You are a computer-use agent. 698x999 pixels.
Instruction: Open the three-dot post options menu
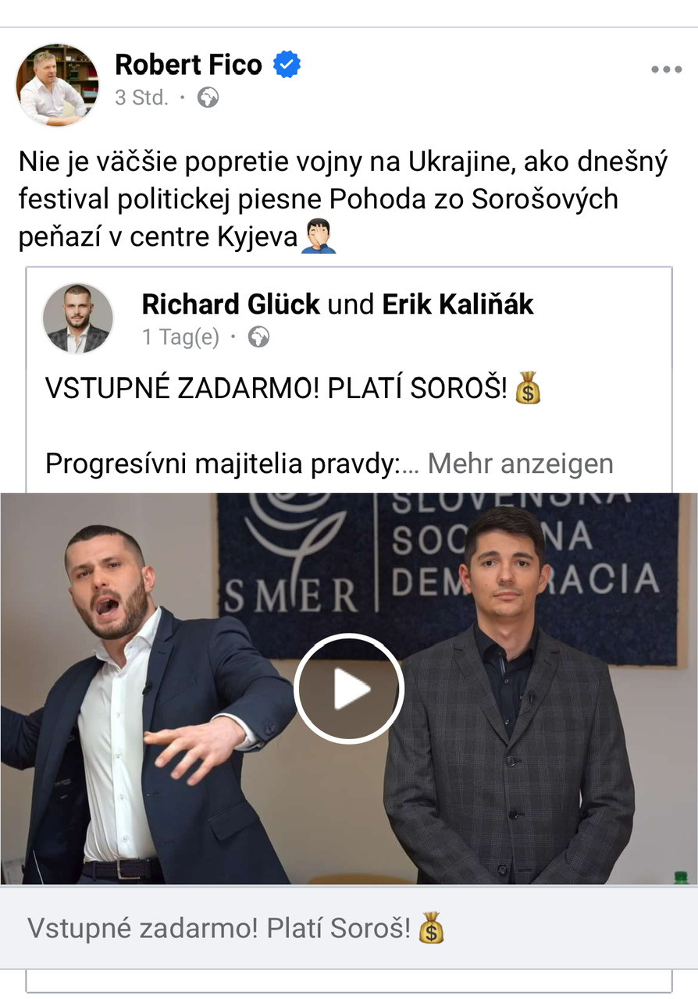666,69
